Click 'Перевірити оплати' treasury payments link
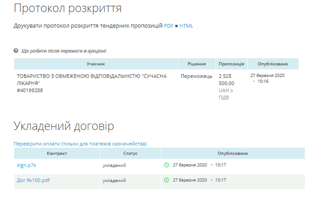Image resolution: width=323 pixels, height=202 pixels. tap(80, 144)
